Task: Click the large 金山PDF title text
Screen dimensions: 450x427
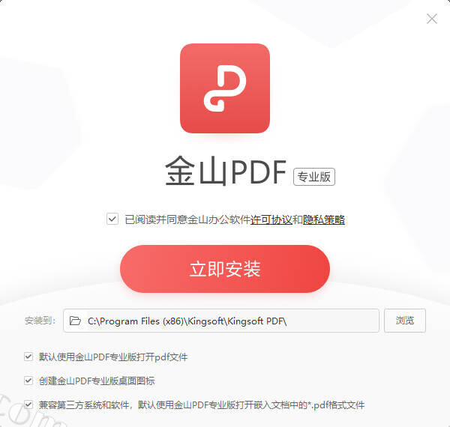Action: [x=226, y=172]
